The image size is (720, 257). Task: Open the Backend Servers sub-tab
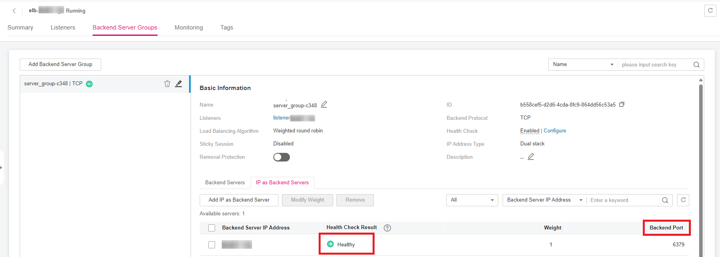click(x=225, y=183)
